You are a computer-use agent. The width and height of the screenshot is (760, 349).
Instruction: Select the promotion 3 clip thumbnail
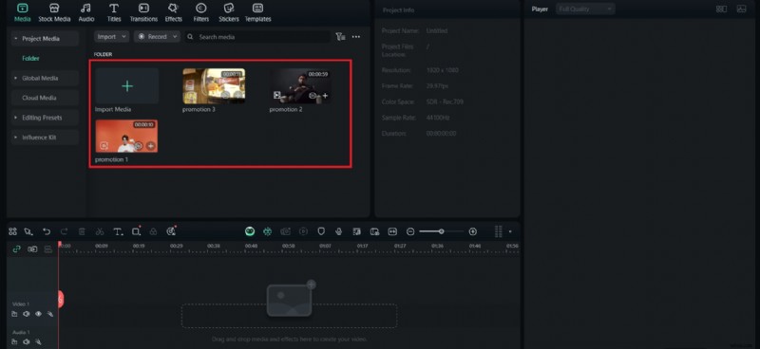pyautogui.click(x=214, y=86)
